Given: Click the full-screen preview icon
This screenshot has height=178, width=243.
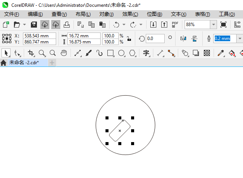Looking at the screenshot, I should pos(223,25).
